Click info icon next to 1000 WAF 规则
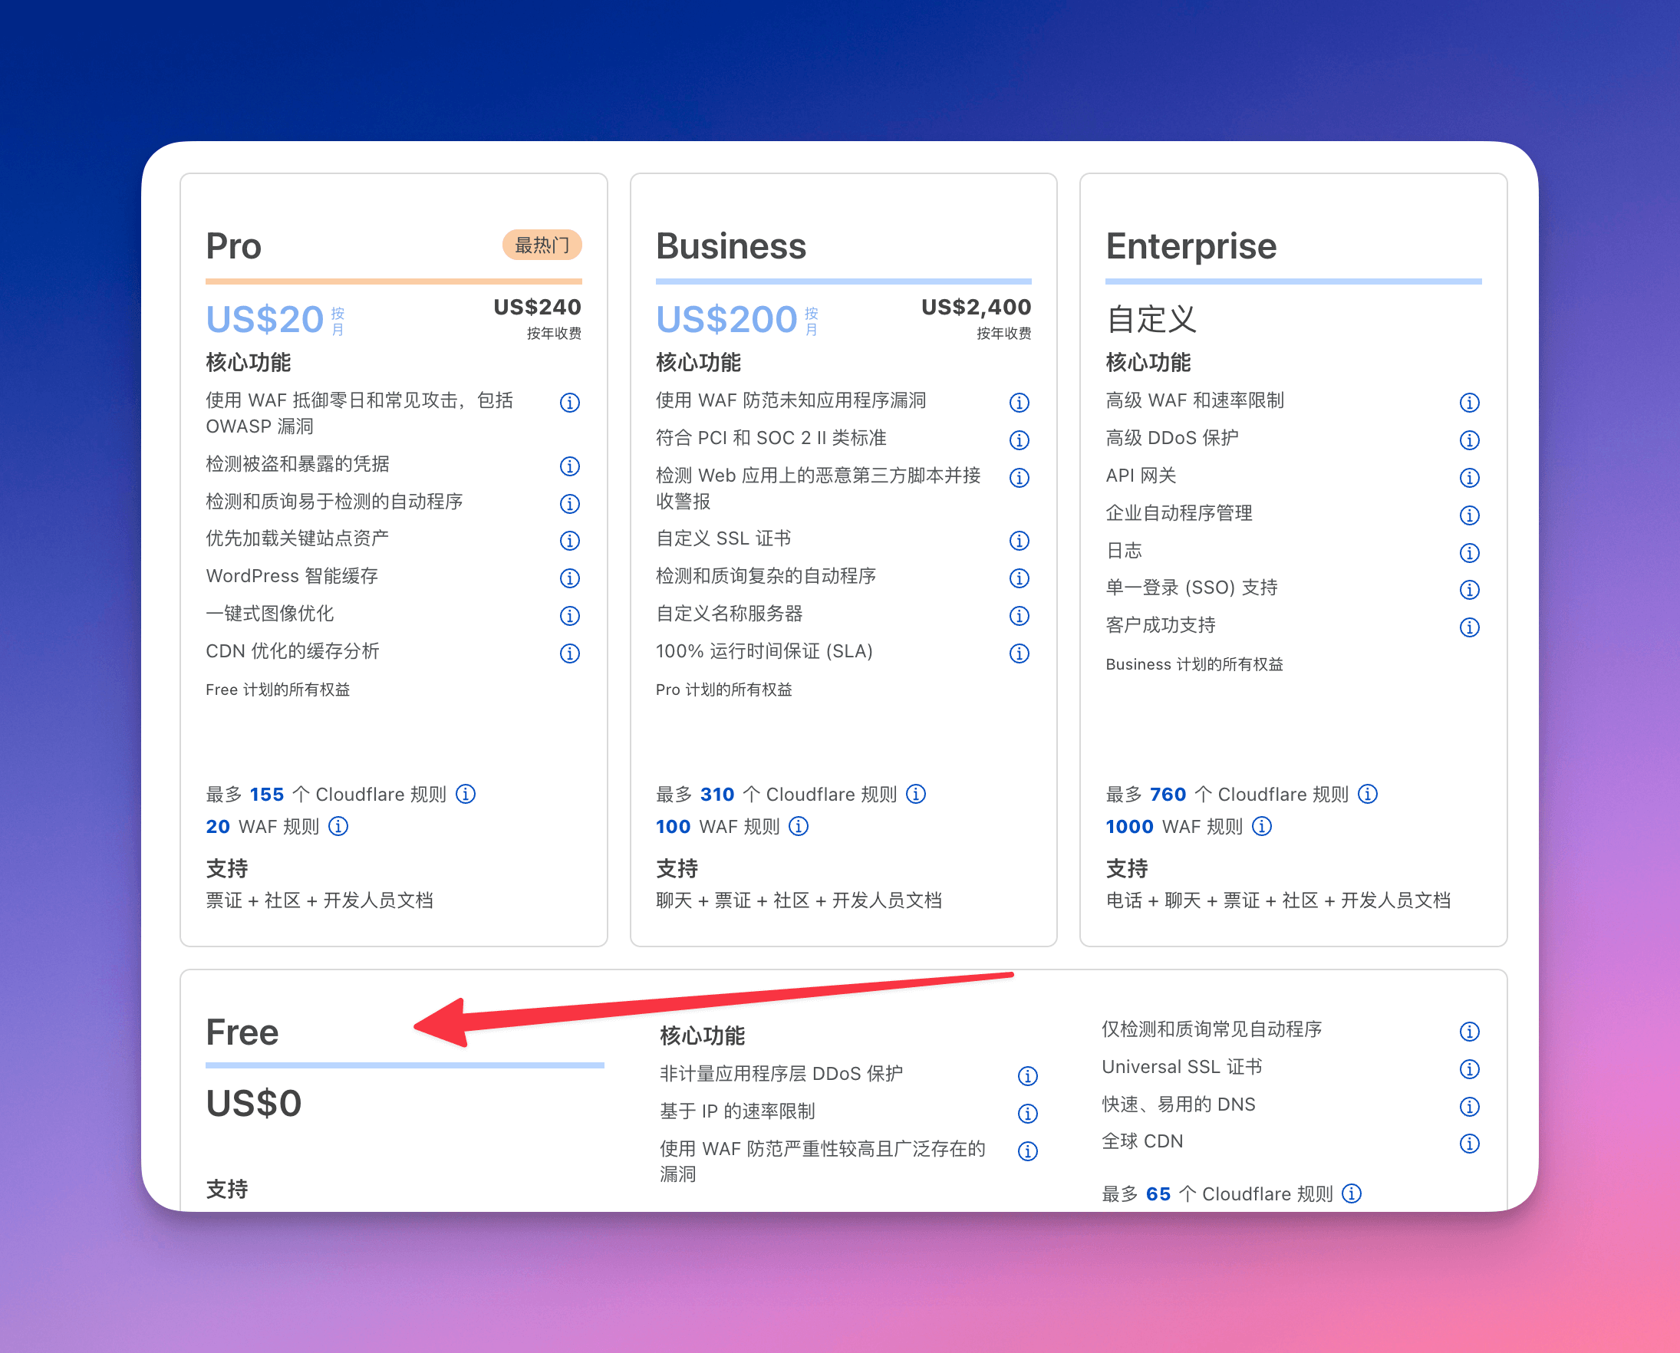The width and height of the screenshot is (1680, 1353). coord(1261,825)
